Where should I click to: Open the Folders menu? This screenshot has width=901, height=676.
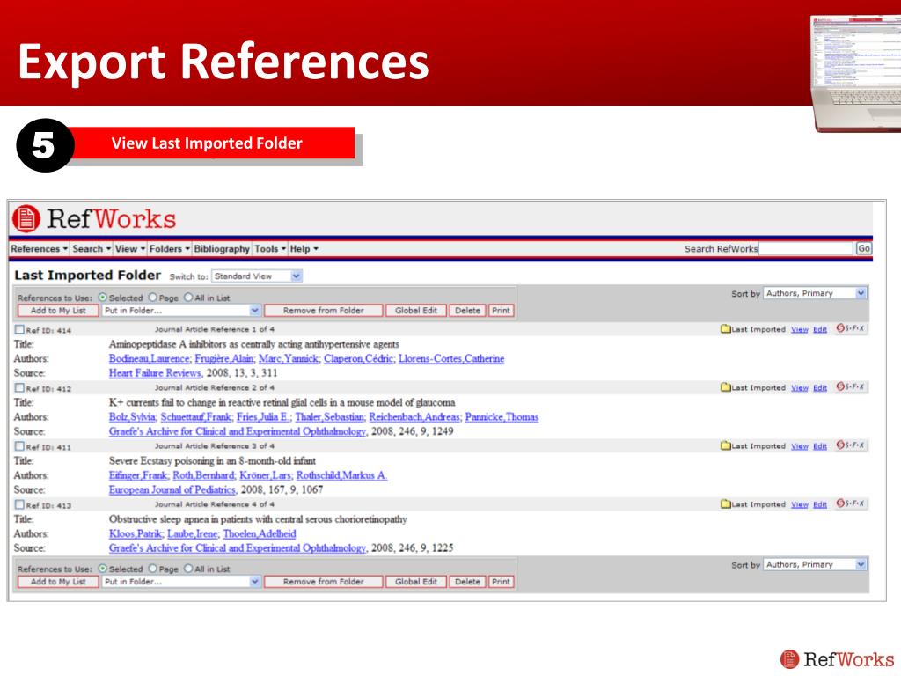[x=170, y=249]
